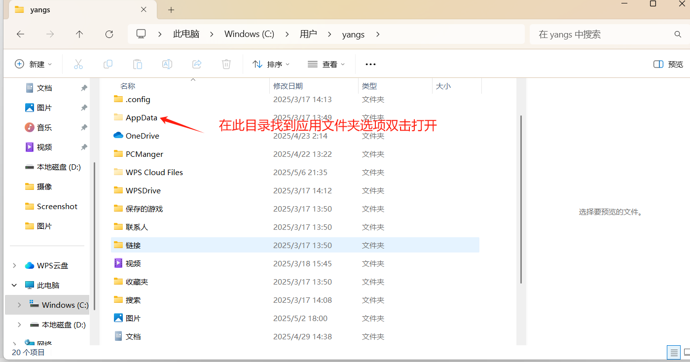Select the yangs tab
Image resolution: width=690 pixels, height=362 pixels.
click(39, 9)
